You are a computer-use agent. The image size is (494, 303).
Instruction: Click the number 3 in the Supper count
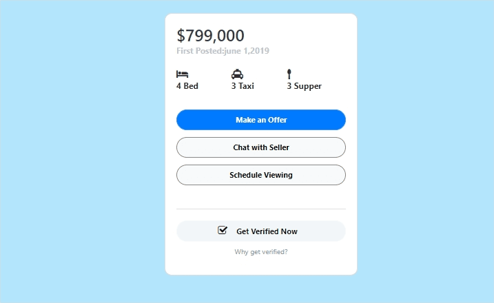[289, 86]
